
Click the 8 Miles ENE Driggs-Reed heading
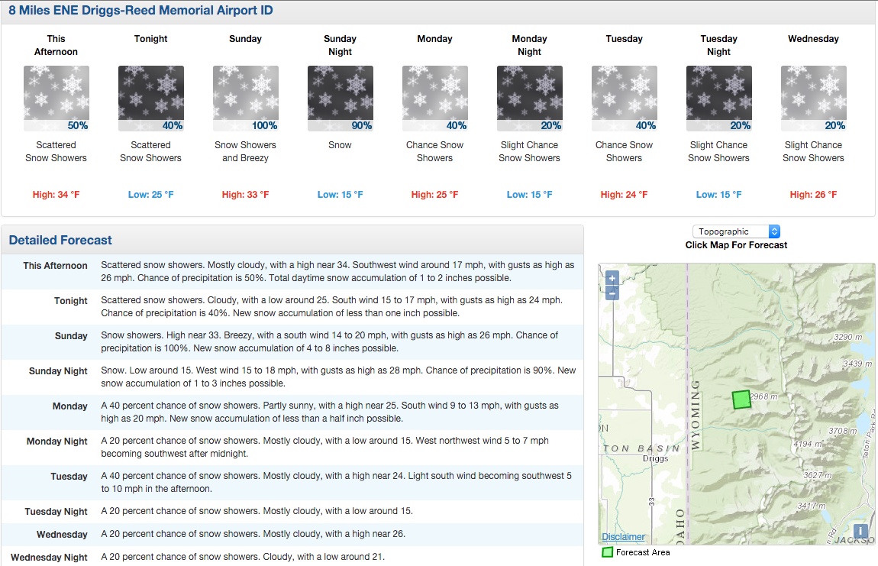click(x=140, y=10)
